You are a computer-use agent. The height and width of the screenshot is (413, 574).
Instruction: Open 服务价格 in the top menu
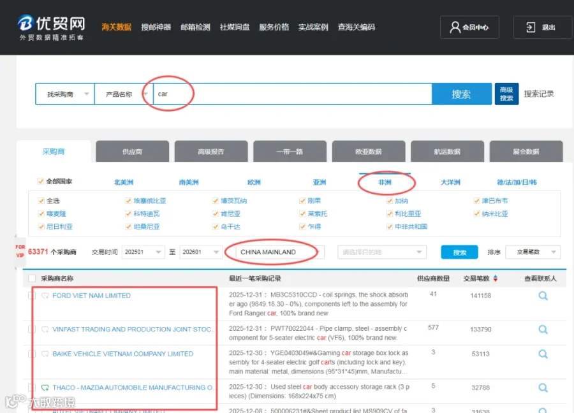(274, 27)
